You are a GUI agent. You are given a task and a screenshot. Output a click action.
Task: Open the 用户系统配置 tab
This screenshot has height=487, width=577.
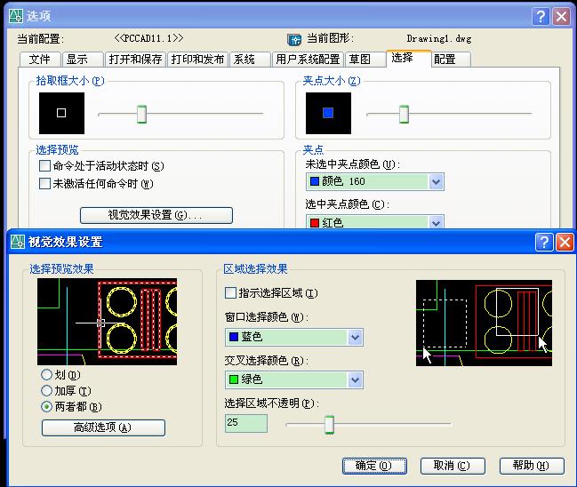(308, 60)
